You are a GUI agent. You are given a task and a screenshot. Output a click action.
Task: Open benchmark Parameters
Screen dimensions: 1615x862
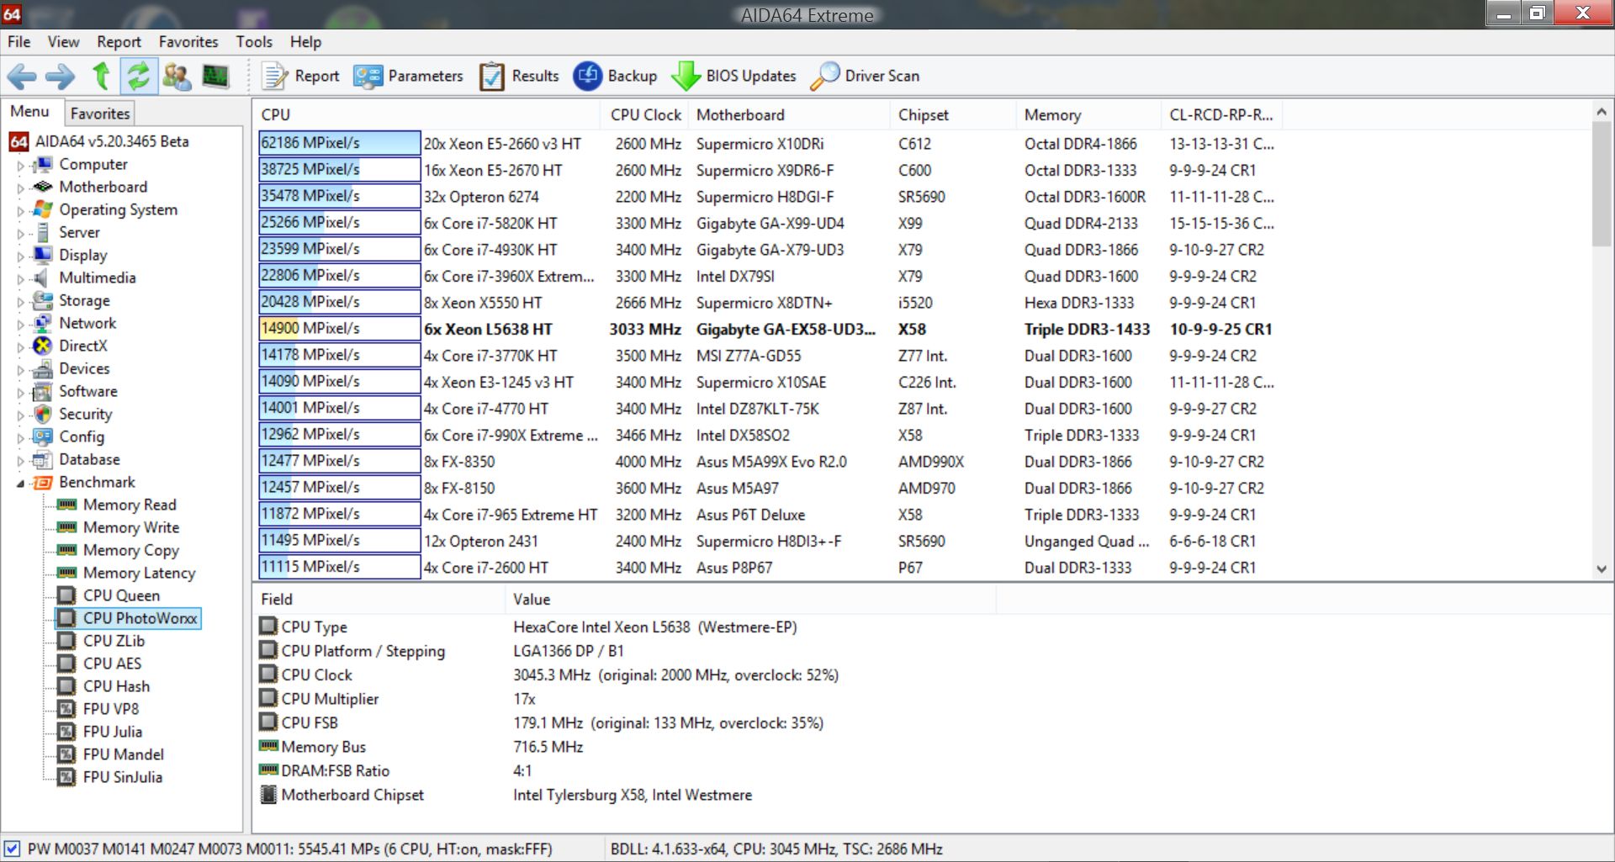click(408, 77)
